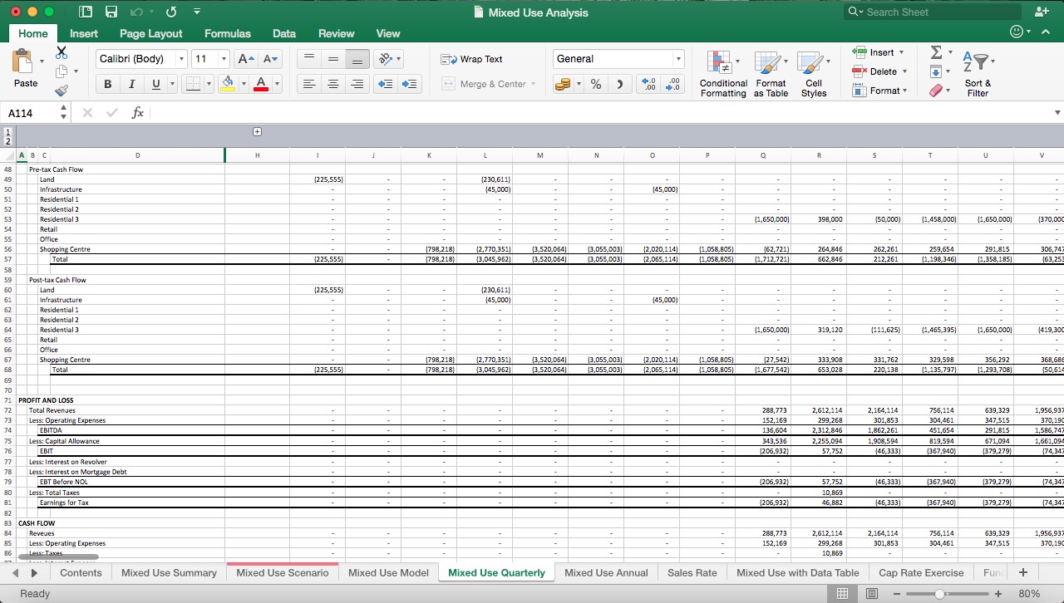Click the Italic formatting icon

(131, 83)
